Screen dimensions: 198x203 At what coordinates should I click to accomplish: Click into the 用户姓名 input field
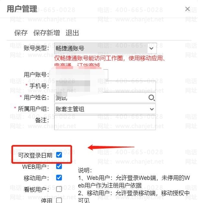101,98
